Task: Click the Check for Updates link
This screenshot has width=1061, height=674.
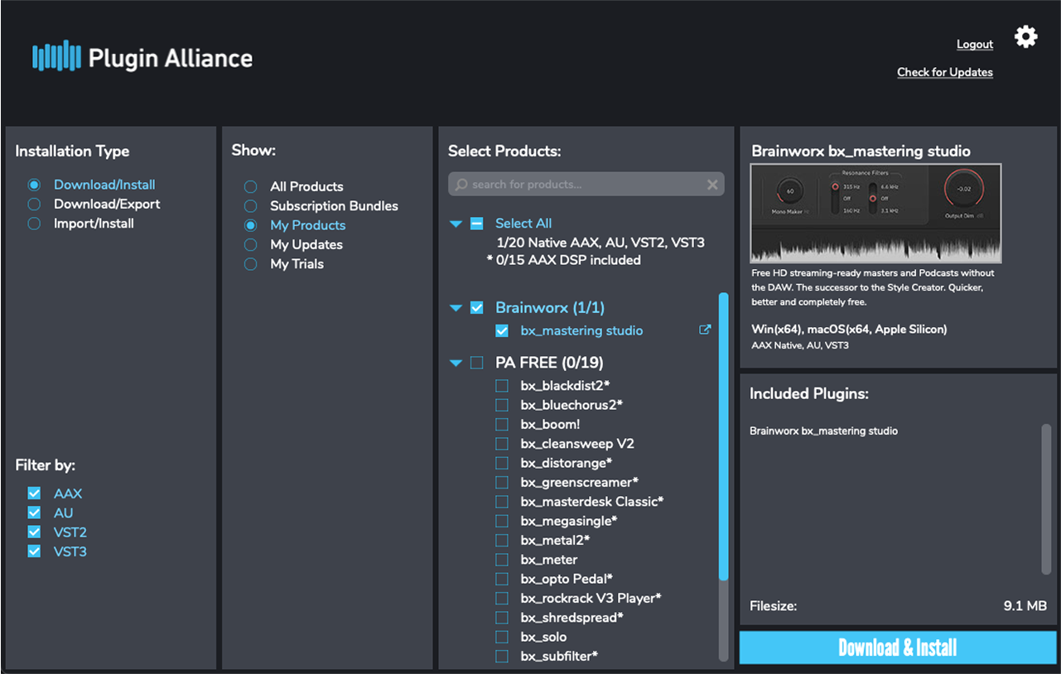Action: coord(944,72)
